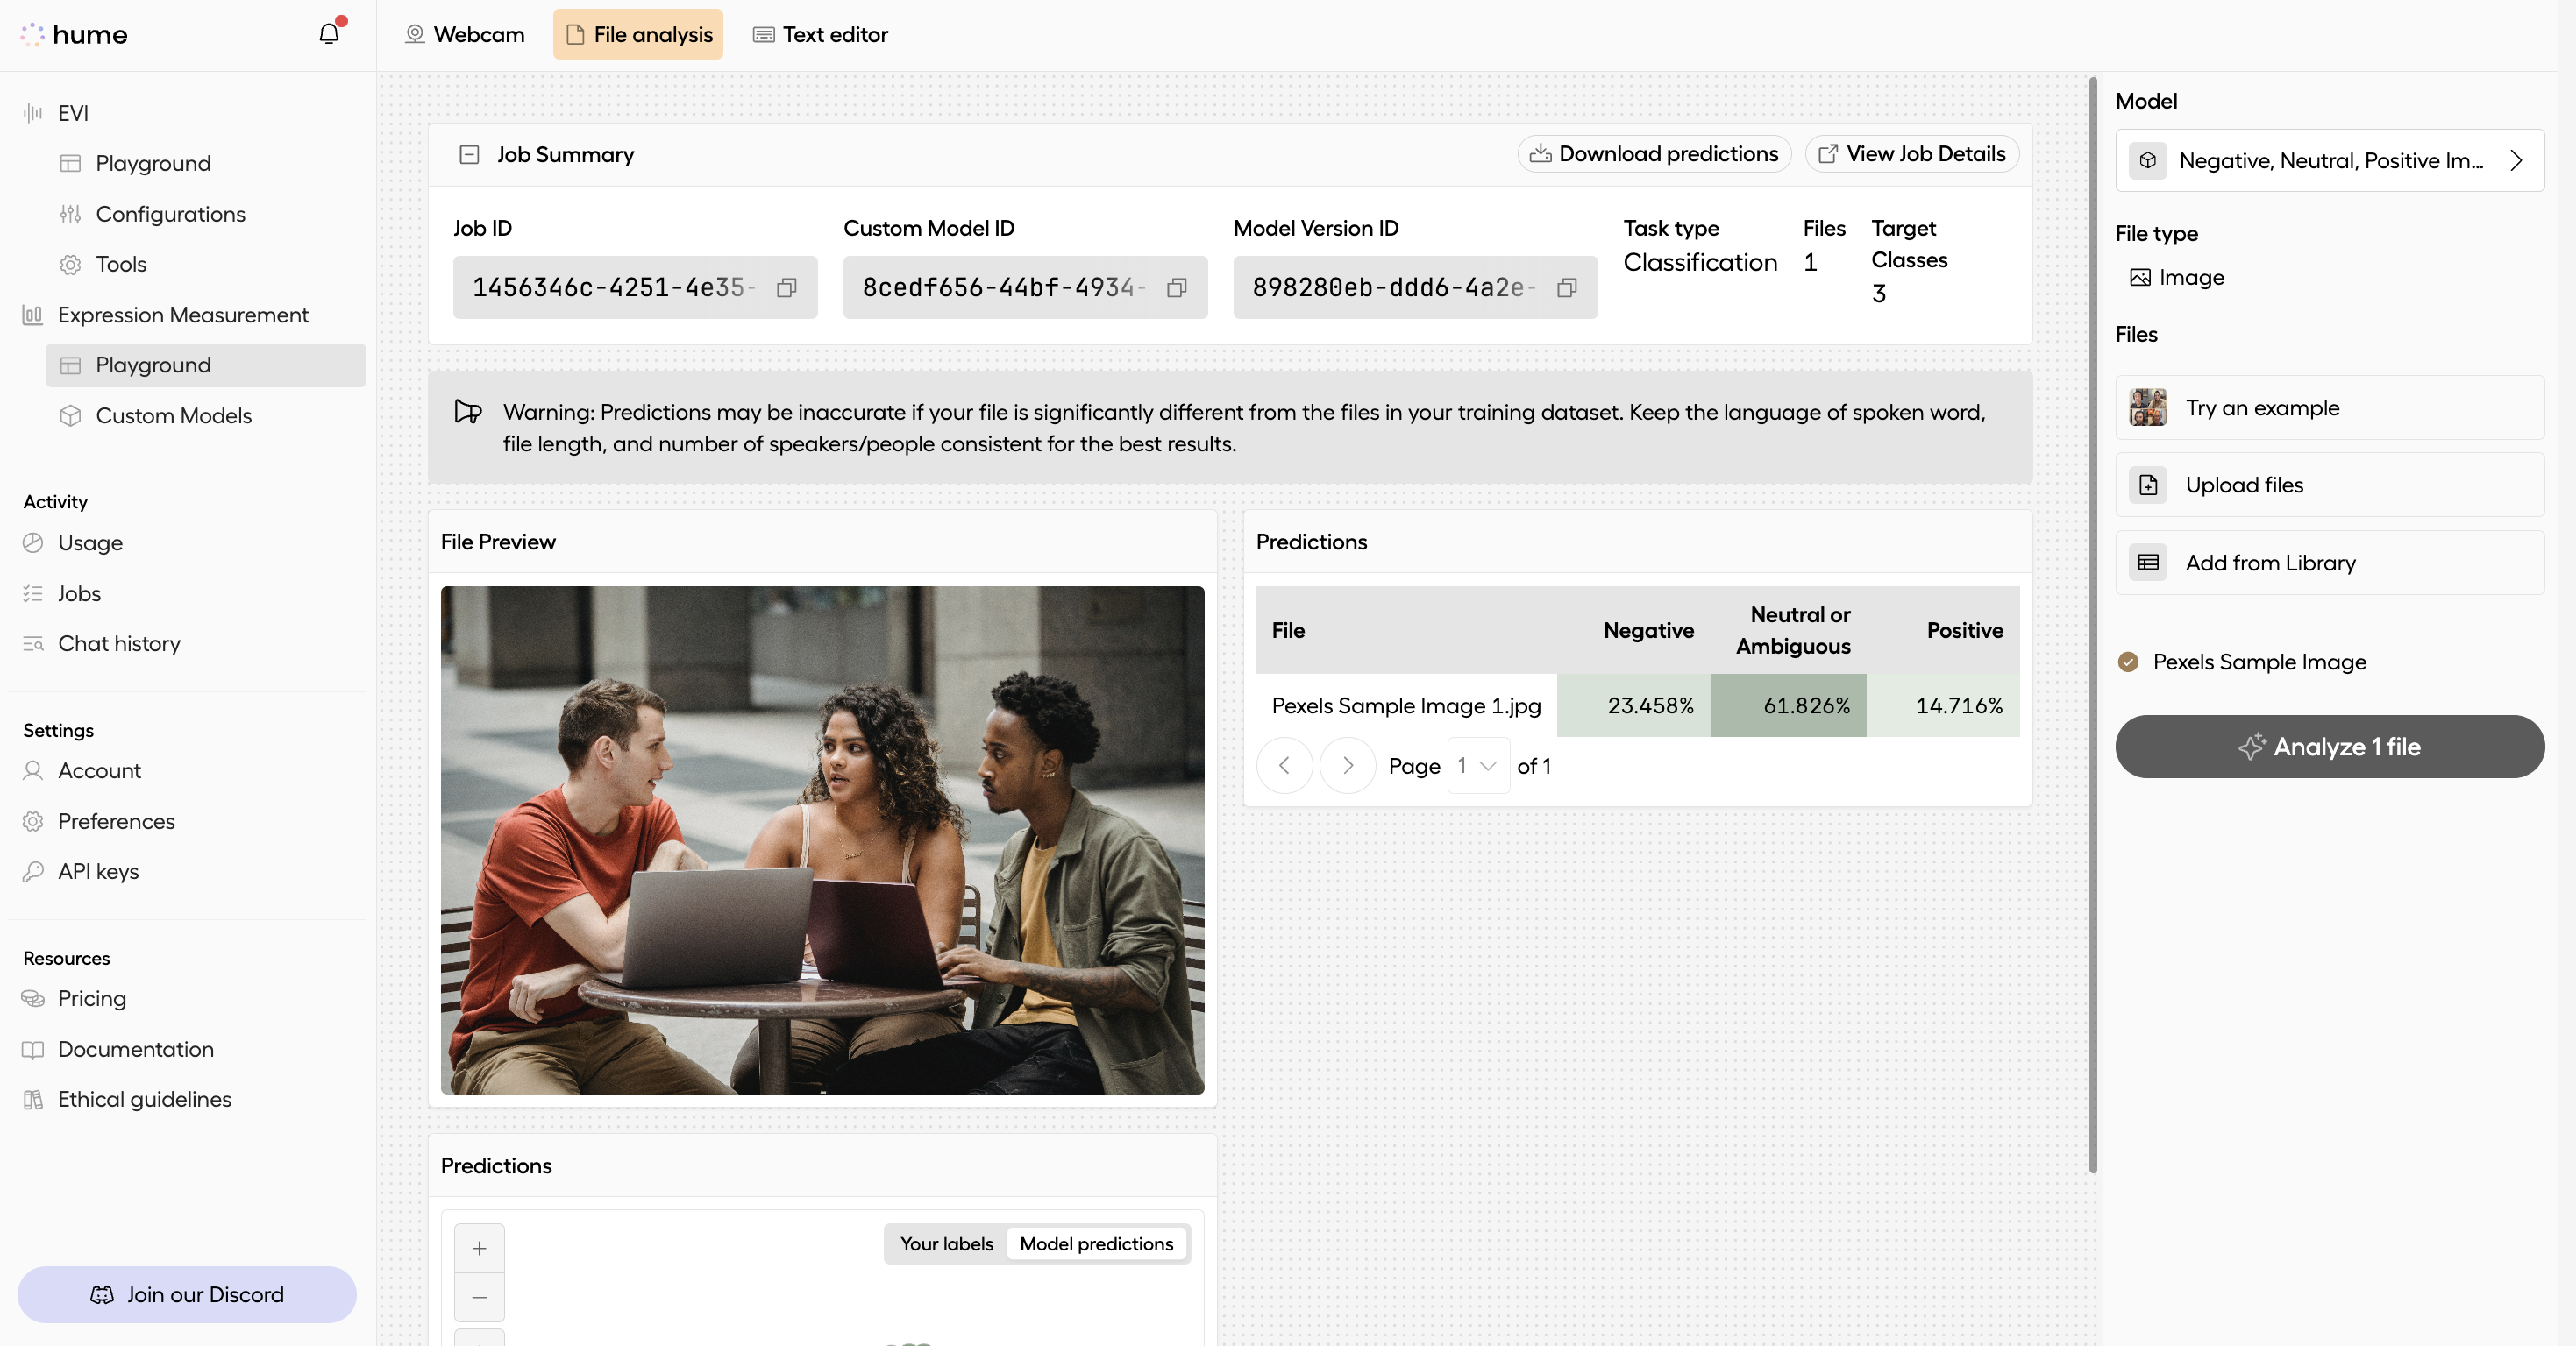Open View Job Details
The width and height of the screenshot is (2576, 1346).
click(1911, 154)
